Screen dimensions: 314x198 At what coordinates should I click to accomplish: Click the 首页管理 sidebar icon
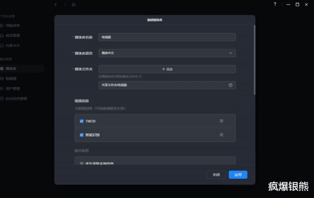pos(2,36)
